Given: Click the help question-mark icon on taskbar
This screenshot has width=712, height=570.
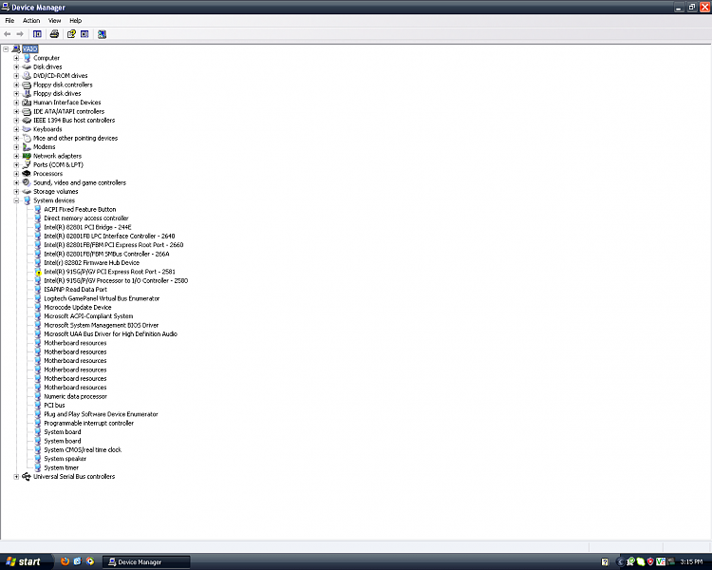Looking at the screenshot, I should [x=605, y=561].
